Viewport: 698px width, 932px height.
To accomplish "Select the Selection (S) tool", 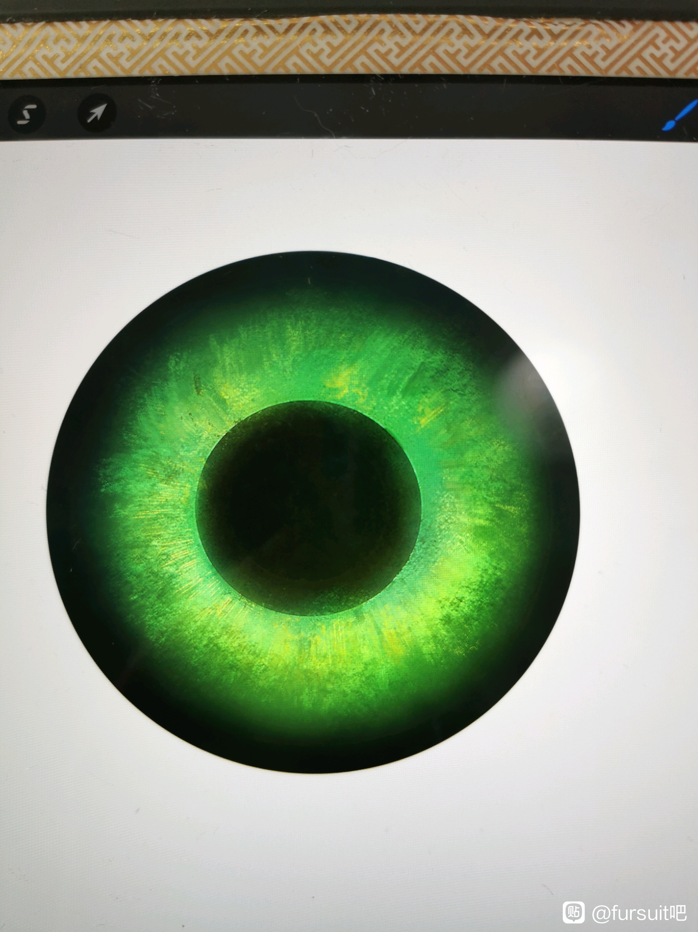I will pyautogui.click(x=26, y=114).
